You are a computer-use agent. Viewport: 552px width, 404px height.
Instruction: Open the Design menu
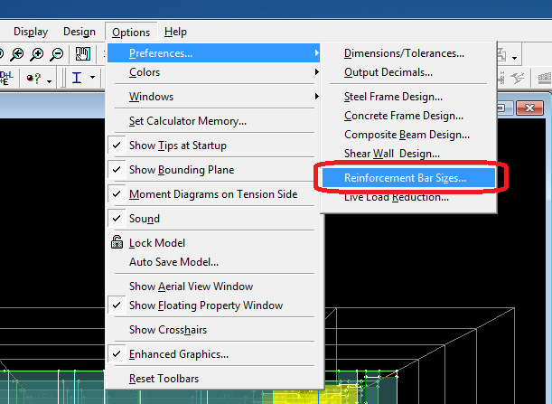pos(80,32)
